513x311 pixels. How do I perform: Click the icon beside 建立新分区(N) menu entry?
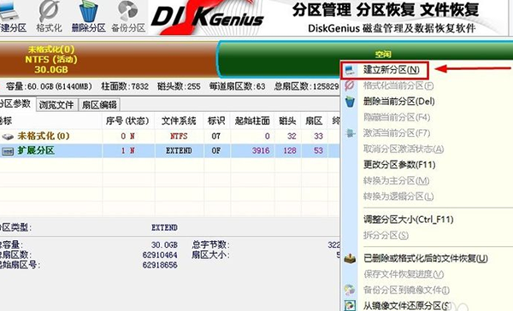click(x=350, y=70)
